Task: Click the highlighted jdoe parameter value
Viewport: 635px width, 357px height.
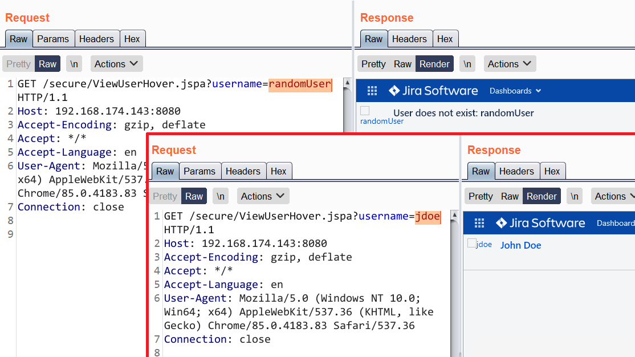Action: click(428, 216)
